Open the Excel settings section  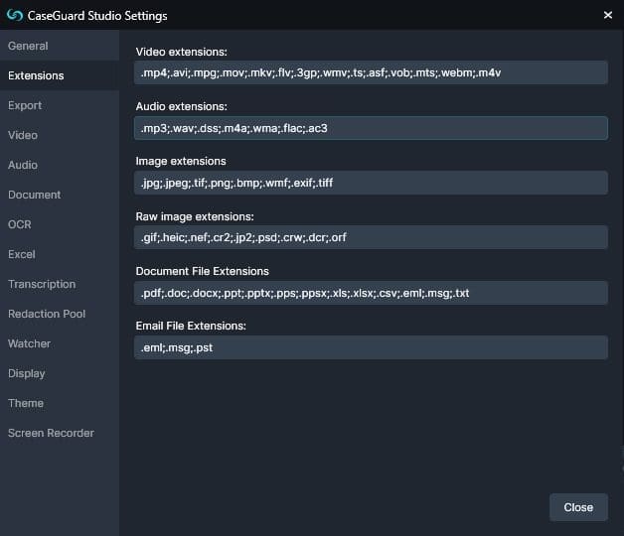coord(60,254)
